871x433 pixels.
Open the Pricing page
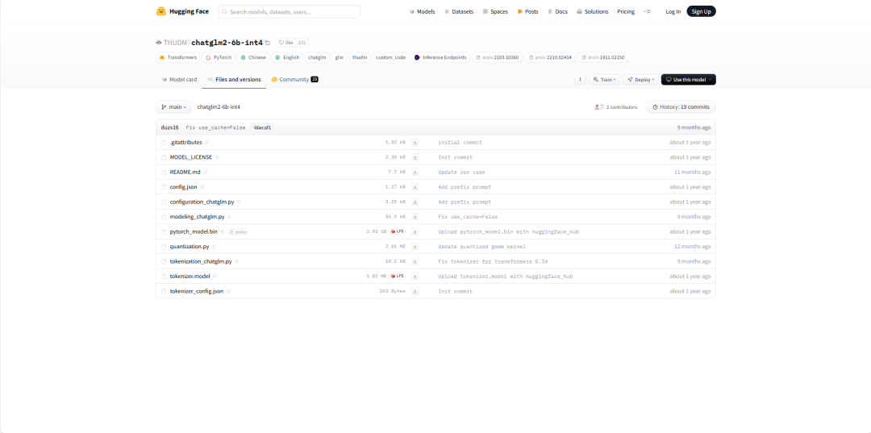click(x=626, y=11)
